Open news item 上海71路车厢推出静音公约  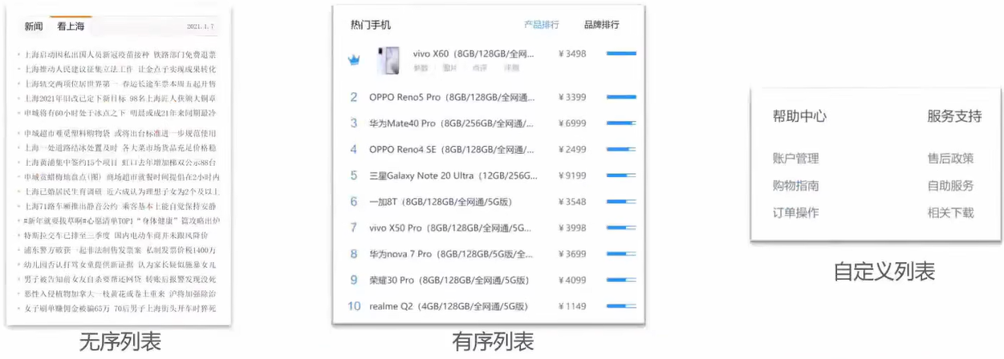click(x=71, y=205)
